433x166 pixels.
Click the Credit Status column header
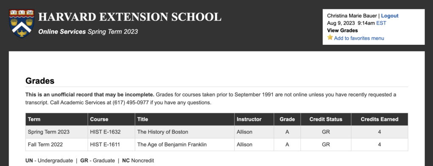[326, 120]
